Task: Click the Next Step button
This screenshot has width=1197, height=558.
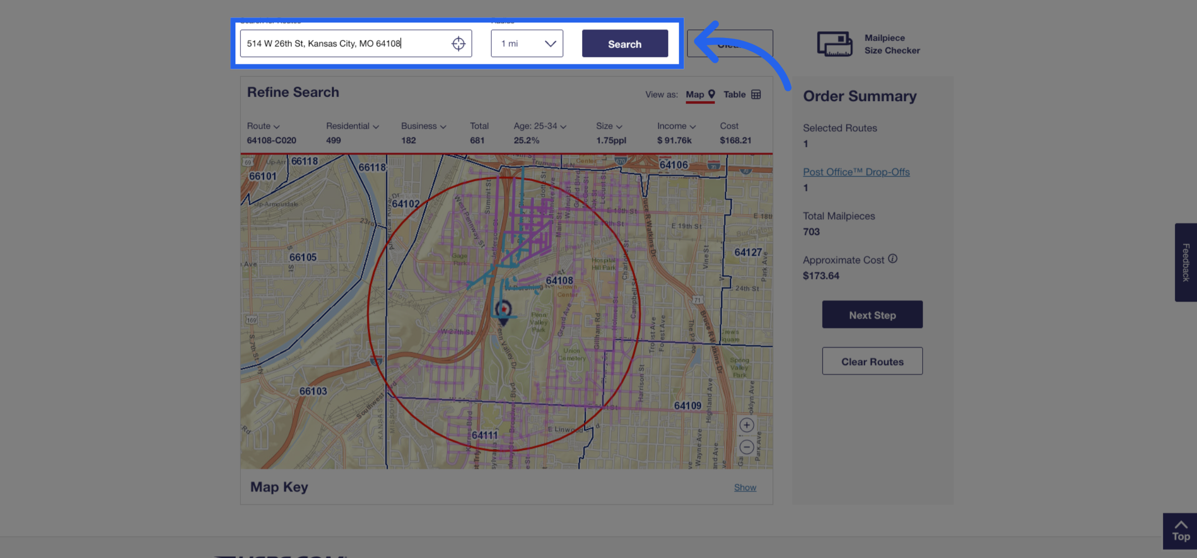Action: 872,315
